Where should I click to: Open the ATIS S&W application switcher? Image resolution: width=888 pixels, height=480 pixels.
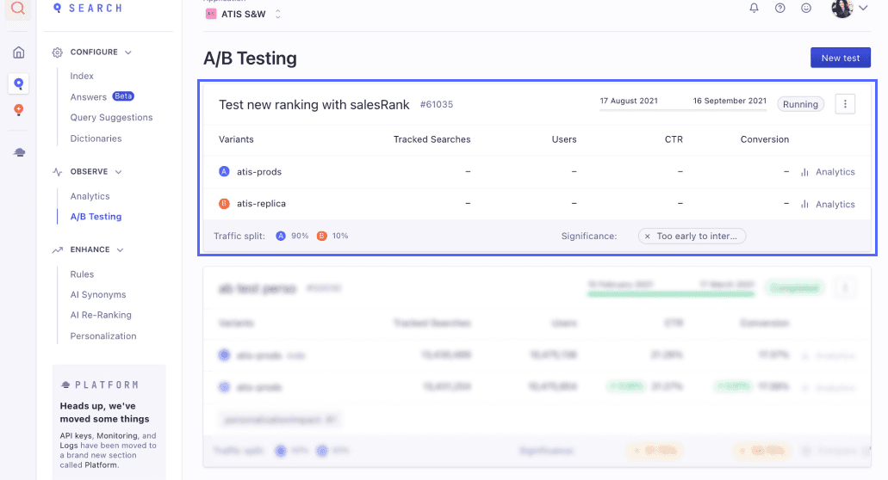[244, 14]
